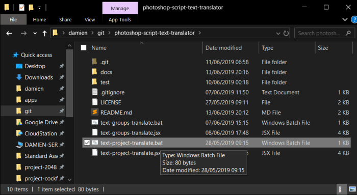Sort by Date modified column header
Viewport: 357px width, 195px height.
coord(223,48)
